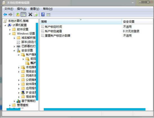This screenshot has height=118, width=154.
Task: Open the 帮助(H) menu
Action: [48, 9]
